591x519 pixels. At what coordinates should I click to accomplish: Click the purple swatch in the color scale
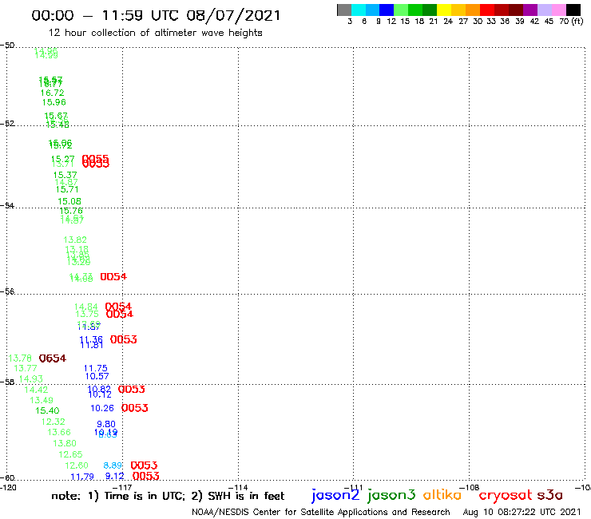(x=530, y=10)
